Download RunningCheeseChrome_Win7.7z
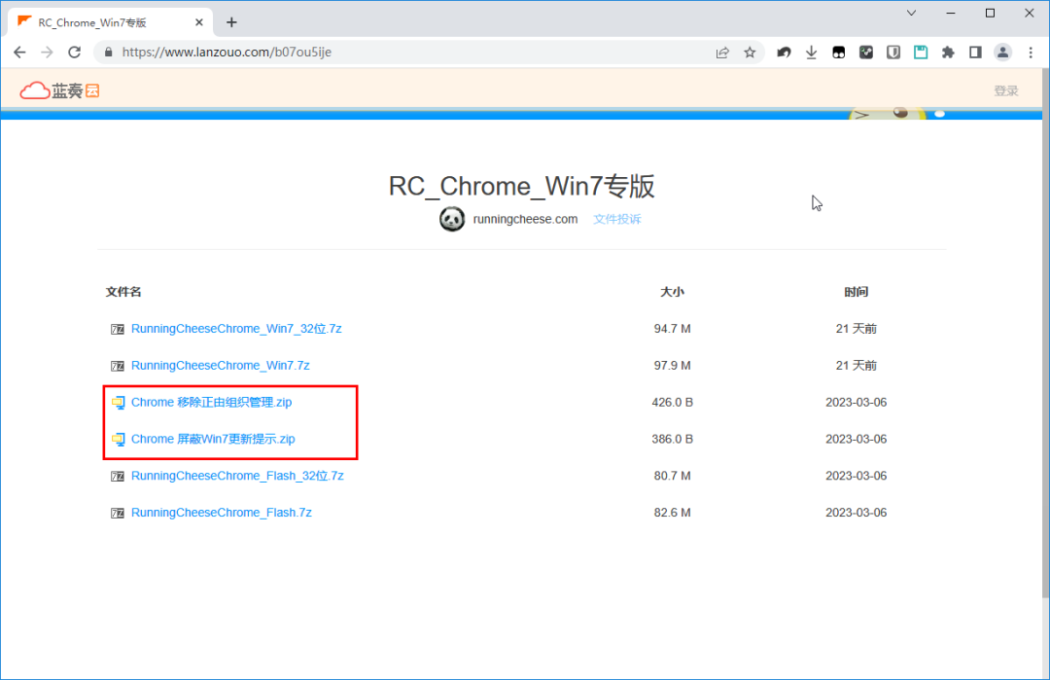Screen dimensions: 1050x680 (x=221, y=365)
